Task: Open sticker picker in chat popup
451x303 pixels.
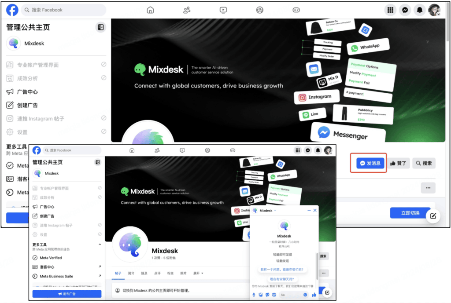Action: click(267, 295)
